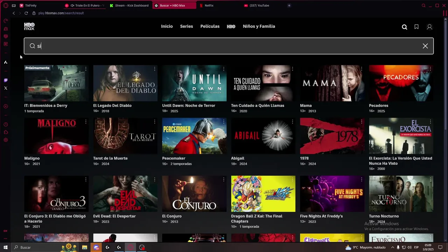The height and width of the screenshot is (252, 448).
Task: Click the El Legado Del Diablo title
Action: pyautogui.click(x=112, y=106)
